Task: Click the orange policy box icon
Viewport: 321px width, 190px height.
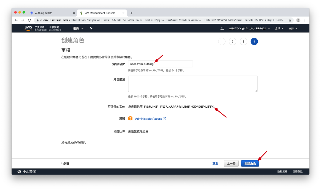Action: (x=130, y=118)
